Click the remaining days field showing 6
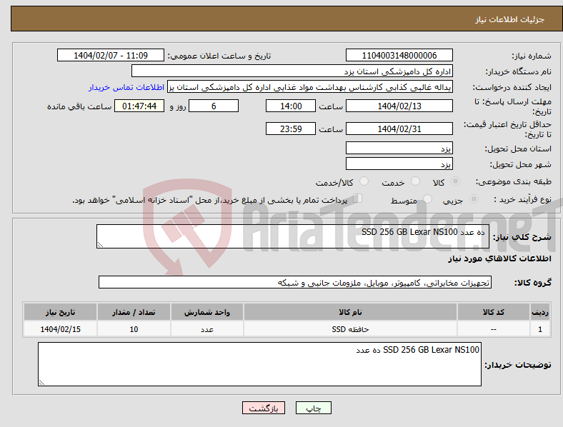This screenshot has height=427, width=563. tap(214, 106)
